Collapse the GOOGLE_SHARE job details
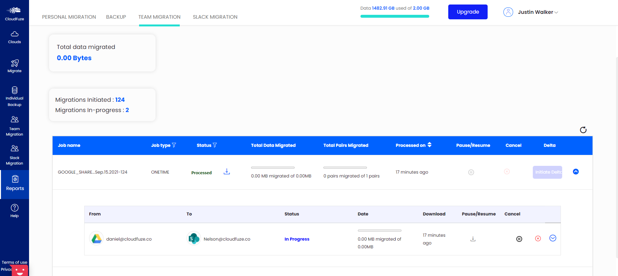Image resolution: width=618 pixels, height=276 pixels. [x=575, y=172]
